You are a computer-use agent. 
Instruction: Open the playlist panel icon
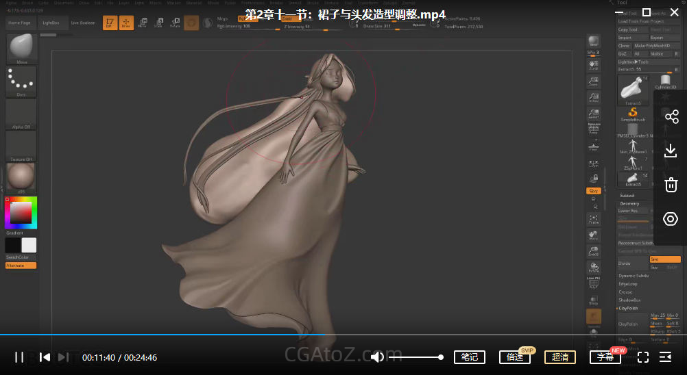point(665,357)
